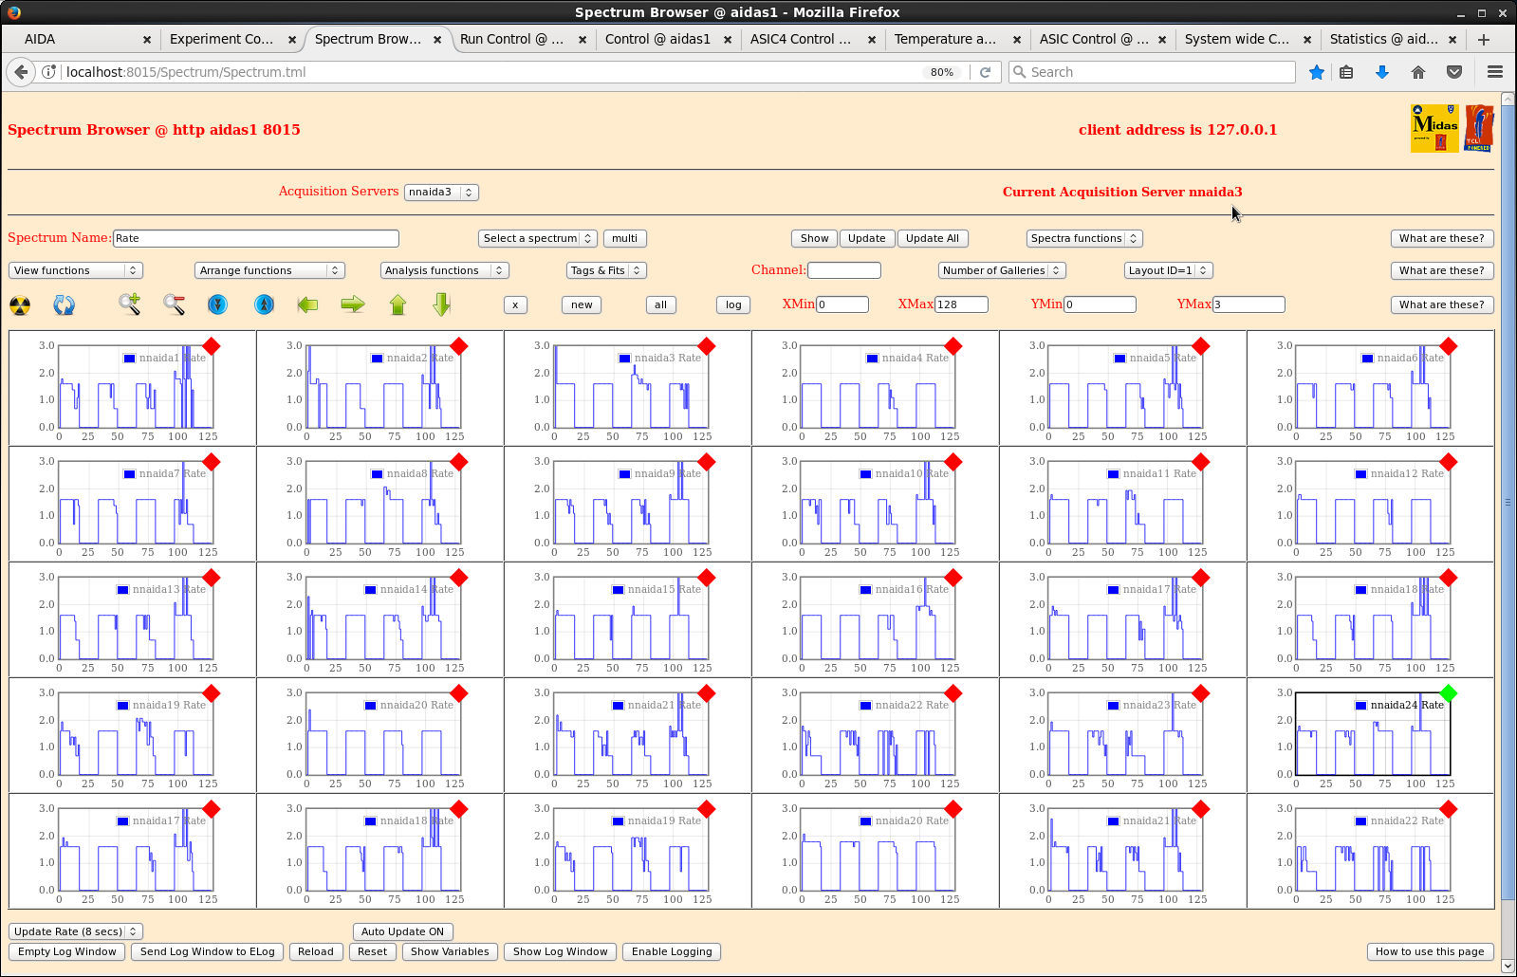Expand the Tags & Fits dropdown
Image resolution: width=1517 pixels, height=977 pixels.
[x=606, y=270]
